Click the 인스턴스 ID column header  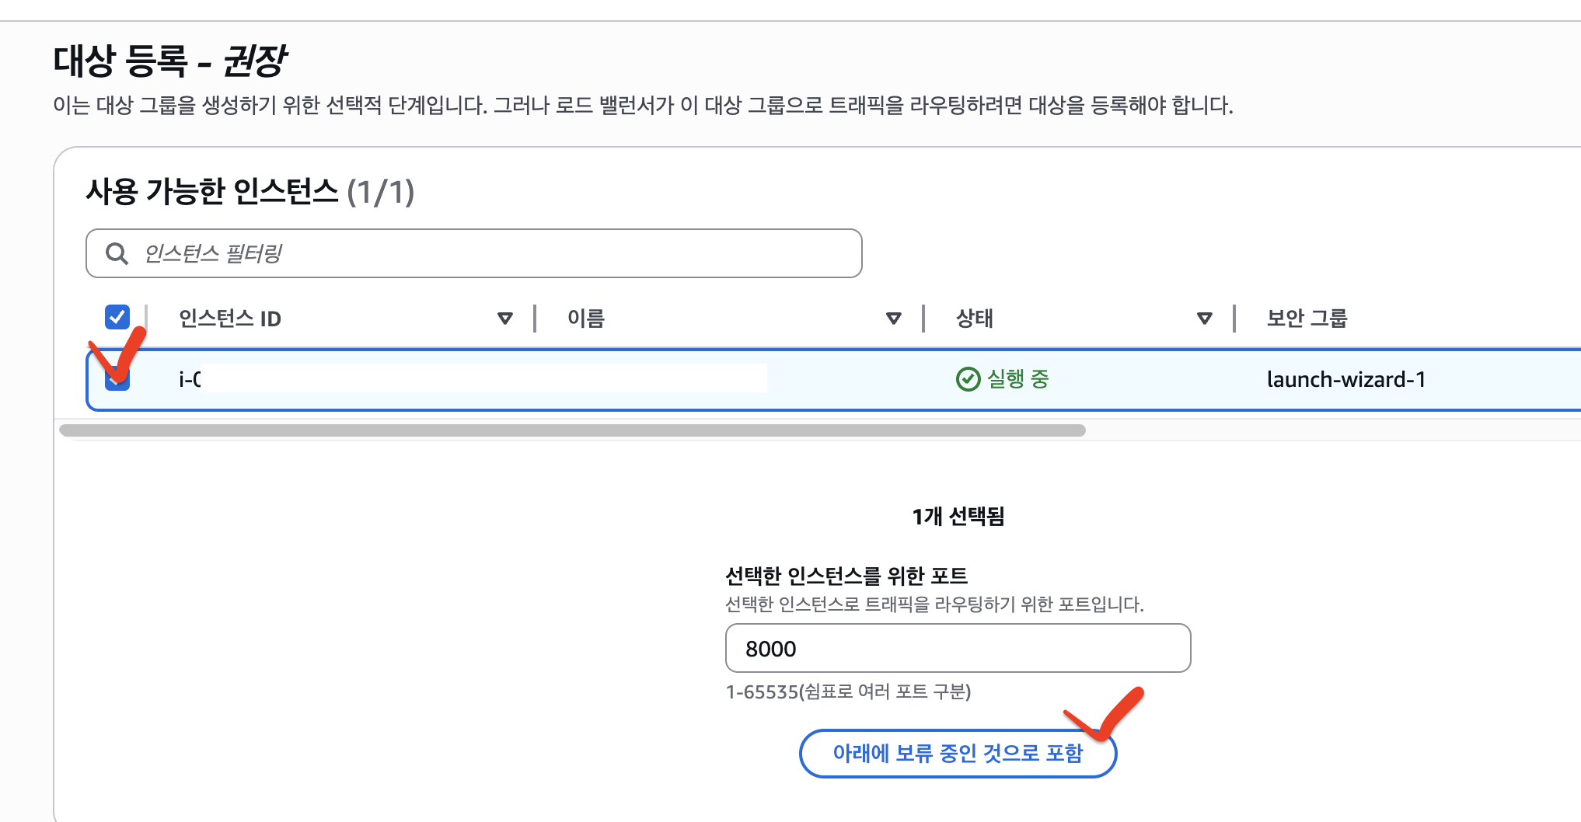coord(230,319)
